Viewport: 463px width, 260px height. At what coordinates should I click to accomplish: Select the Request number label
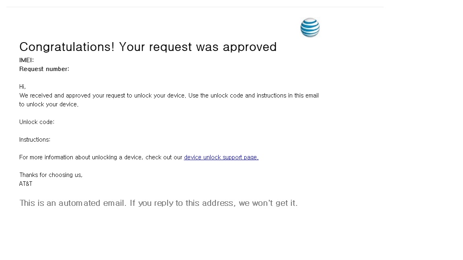point(44,69)
